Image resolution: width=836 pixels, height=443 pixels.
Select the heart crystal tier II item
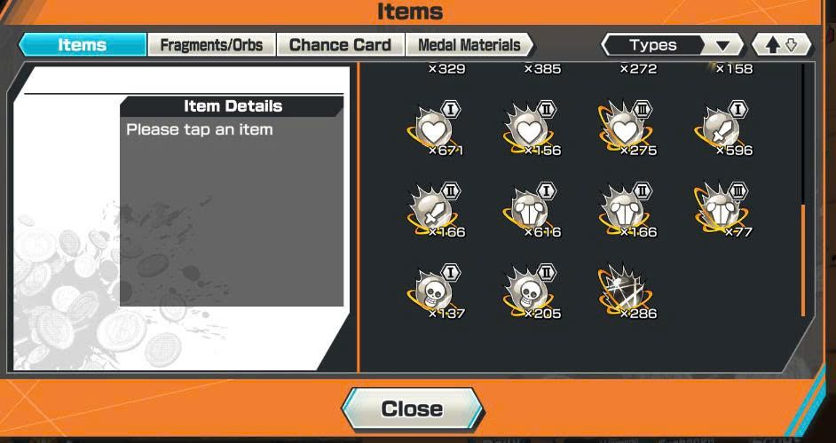(x=531, y=128)
